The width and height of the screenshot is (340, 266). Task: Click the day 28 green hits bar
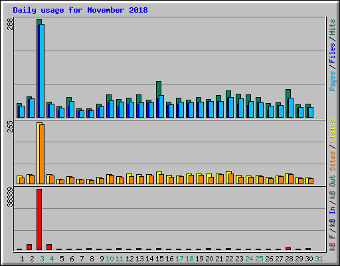tap(288, 94)
